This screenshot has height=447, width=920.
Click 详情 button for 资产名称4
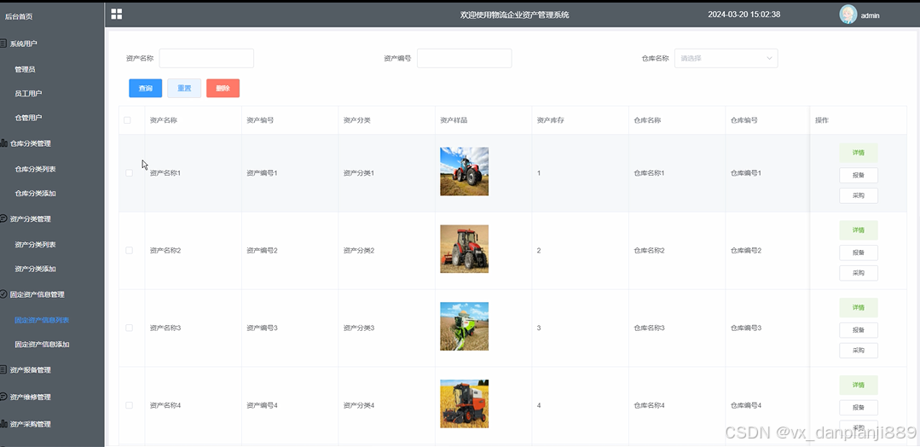pyautogui.click(x=859, y=385)
